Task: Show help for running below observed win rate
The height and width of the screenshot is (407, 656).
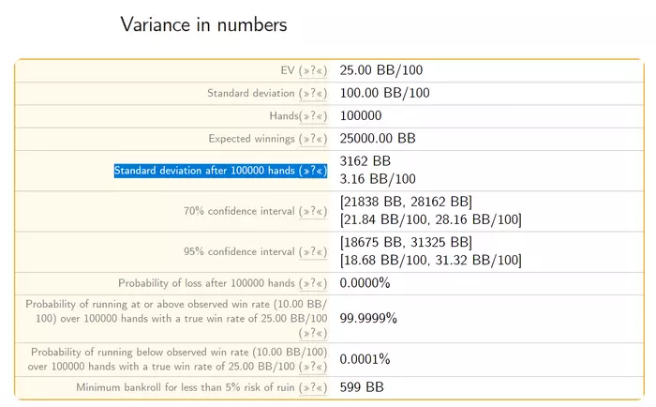Action: (313, 366)
